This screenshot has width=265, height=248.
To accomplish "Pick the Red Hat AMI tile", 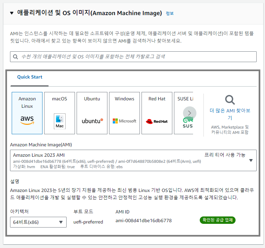I will 157,113.
